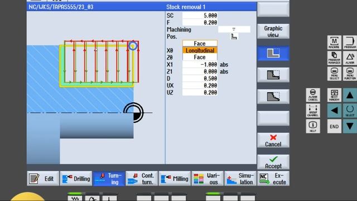Click the cursor up arrow key
Viewport: 357px width, 201px height.
(350, 95)
